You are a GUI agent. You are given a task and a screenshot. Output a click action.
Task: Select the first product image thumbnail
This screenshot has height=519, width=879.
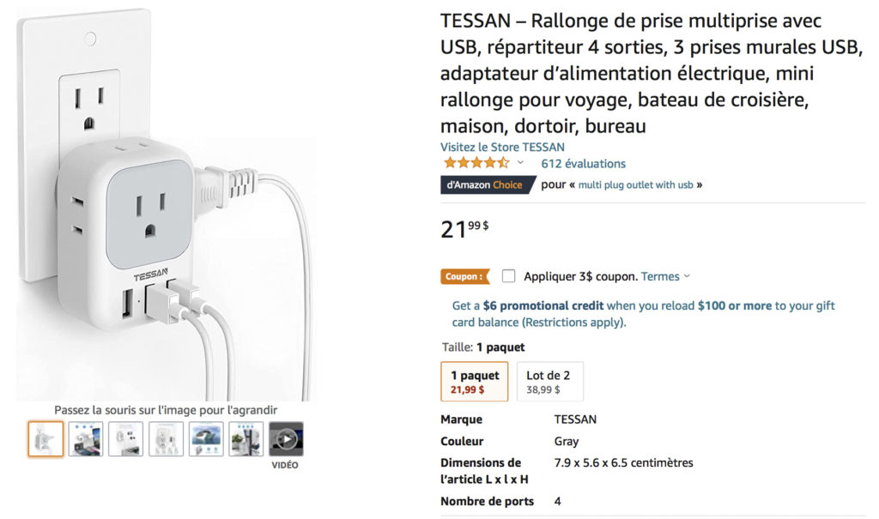(45, 439)
